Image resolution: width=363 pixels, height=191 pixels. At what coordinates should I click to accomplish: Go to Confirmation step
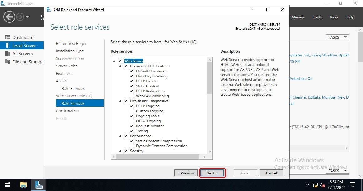[x=67, y=111]
